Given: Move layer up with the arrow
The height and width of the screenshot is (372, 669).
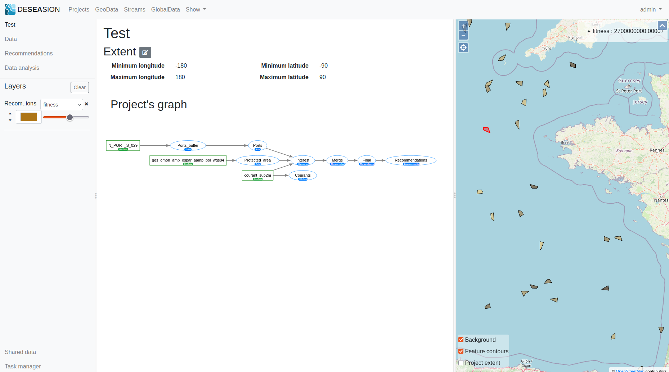Looking at the screenshot, I should (x=10, y=114).
